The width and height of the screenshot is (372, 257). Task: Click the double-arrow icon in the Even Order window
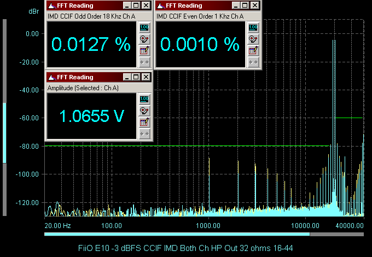point(252,62)
